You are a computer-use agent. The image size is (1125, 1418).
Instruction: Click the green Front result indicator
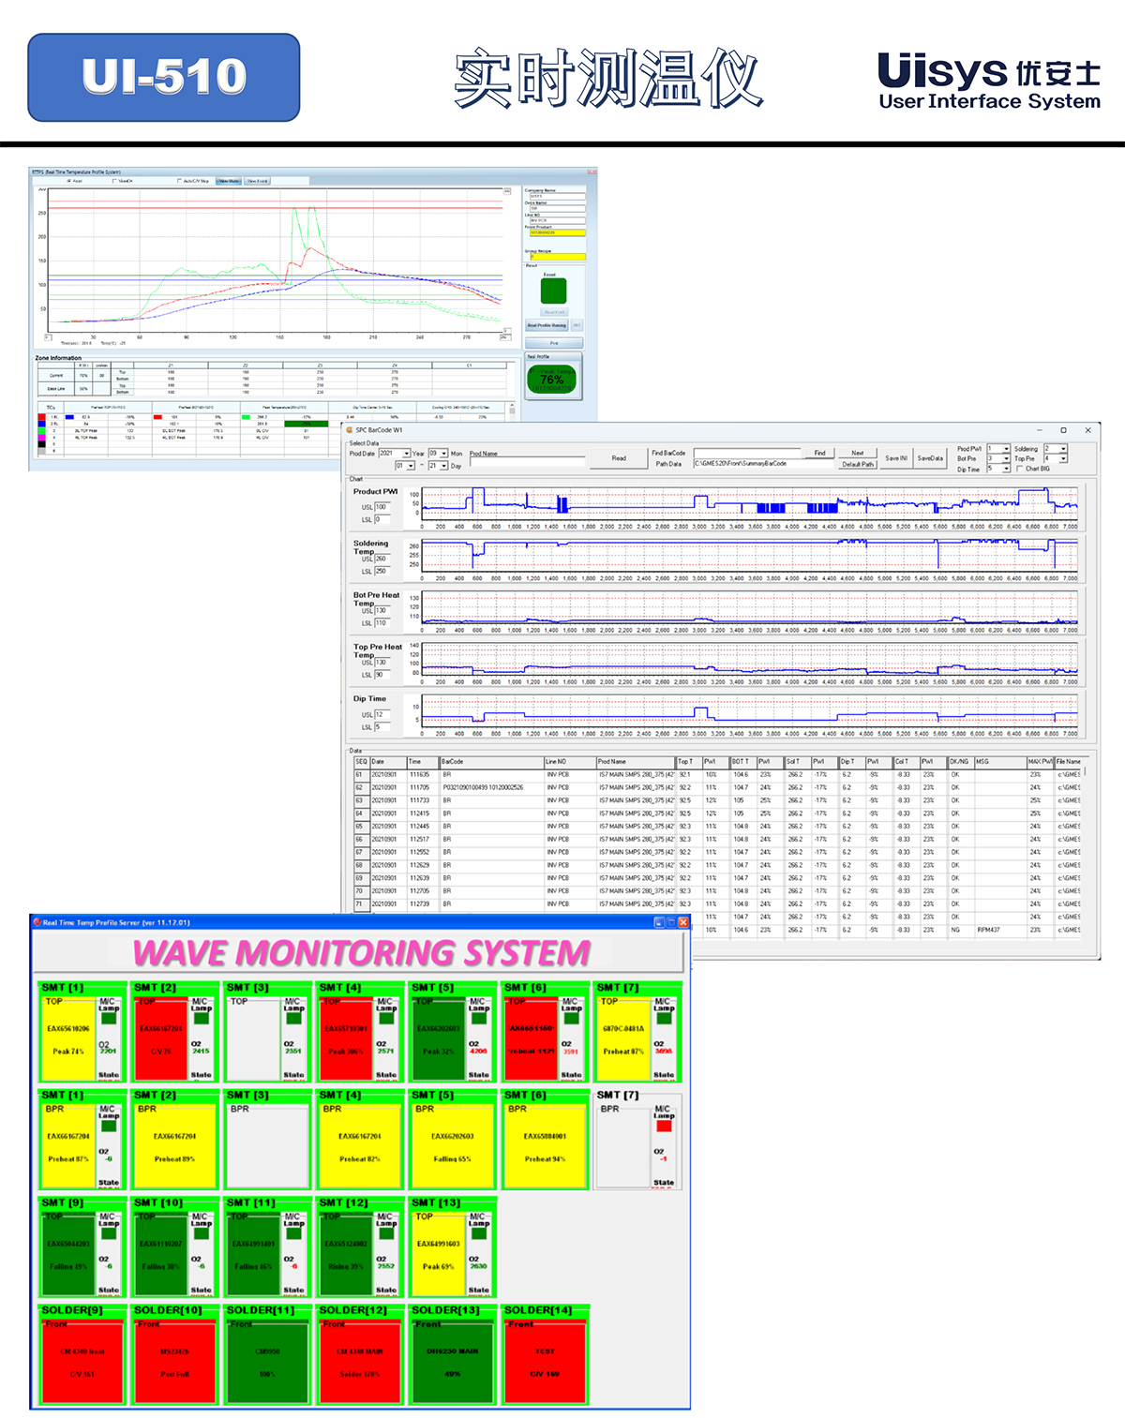click(553, 290)
